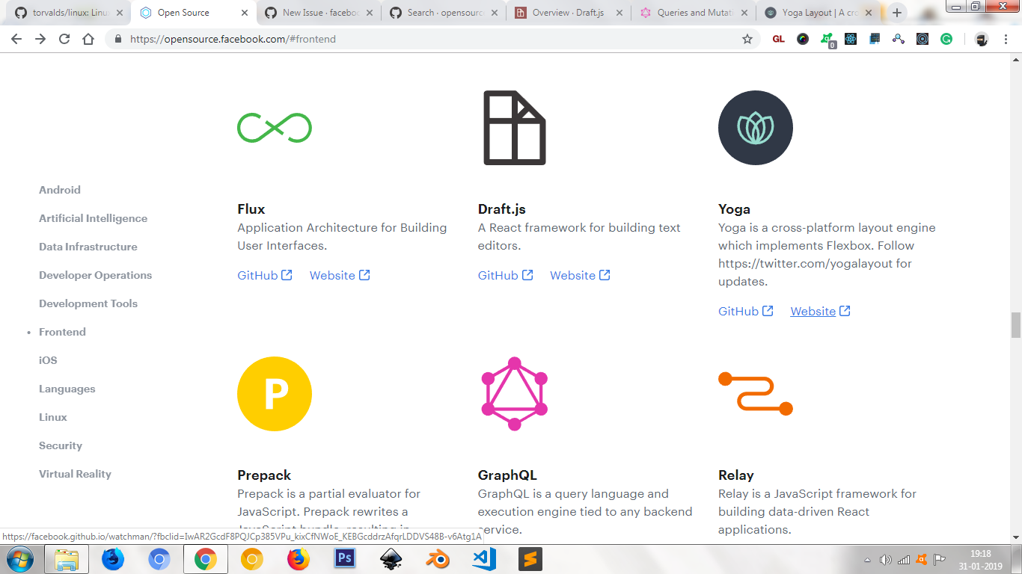Click the Draft.js document logo
Viewport: 1022px width, 574px height.
click(515, 127)
